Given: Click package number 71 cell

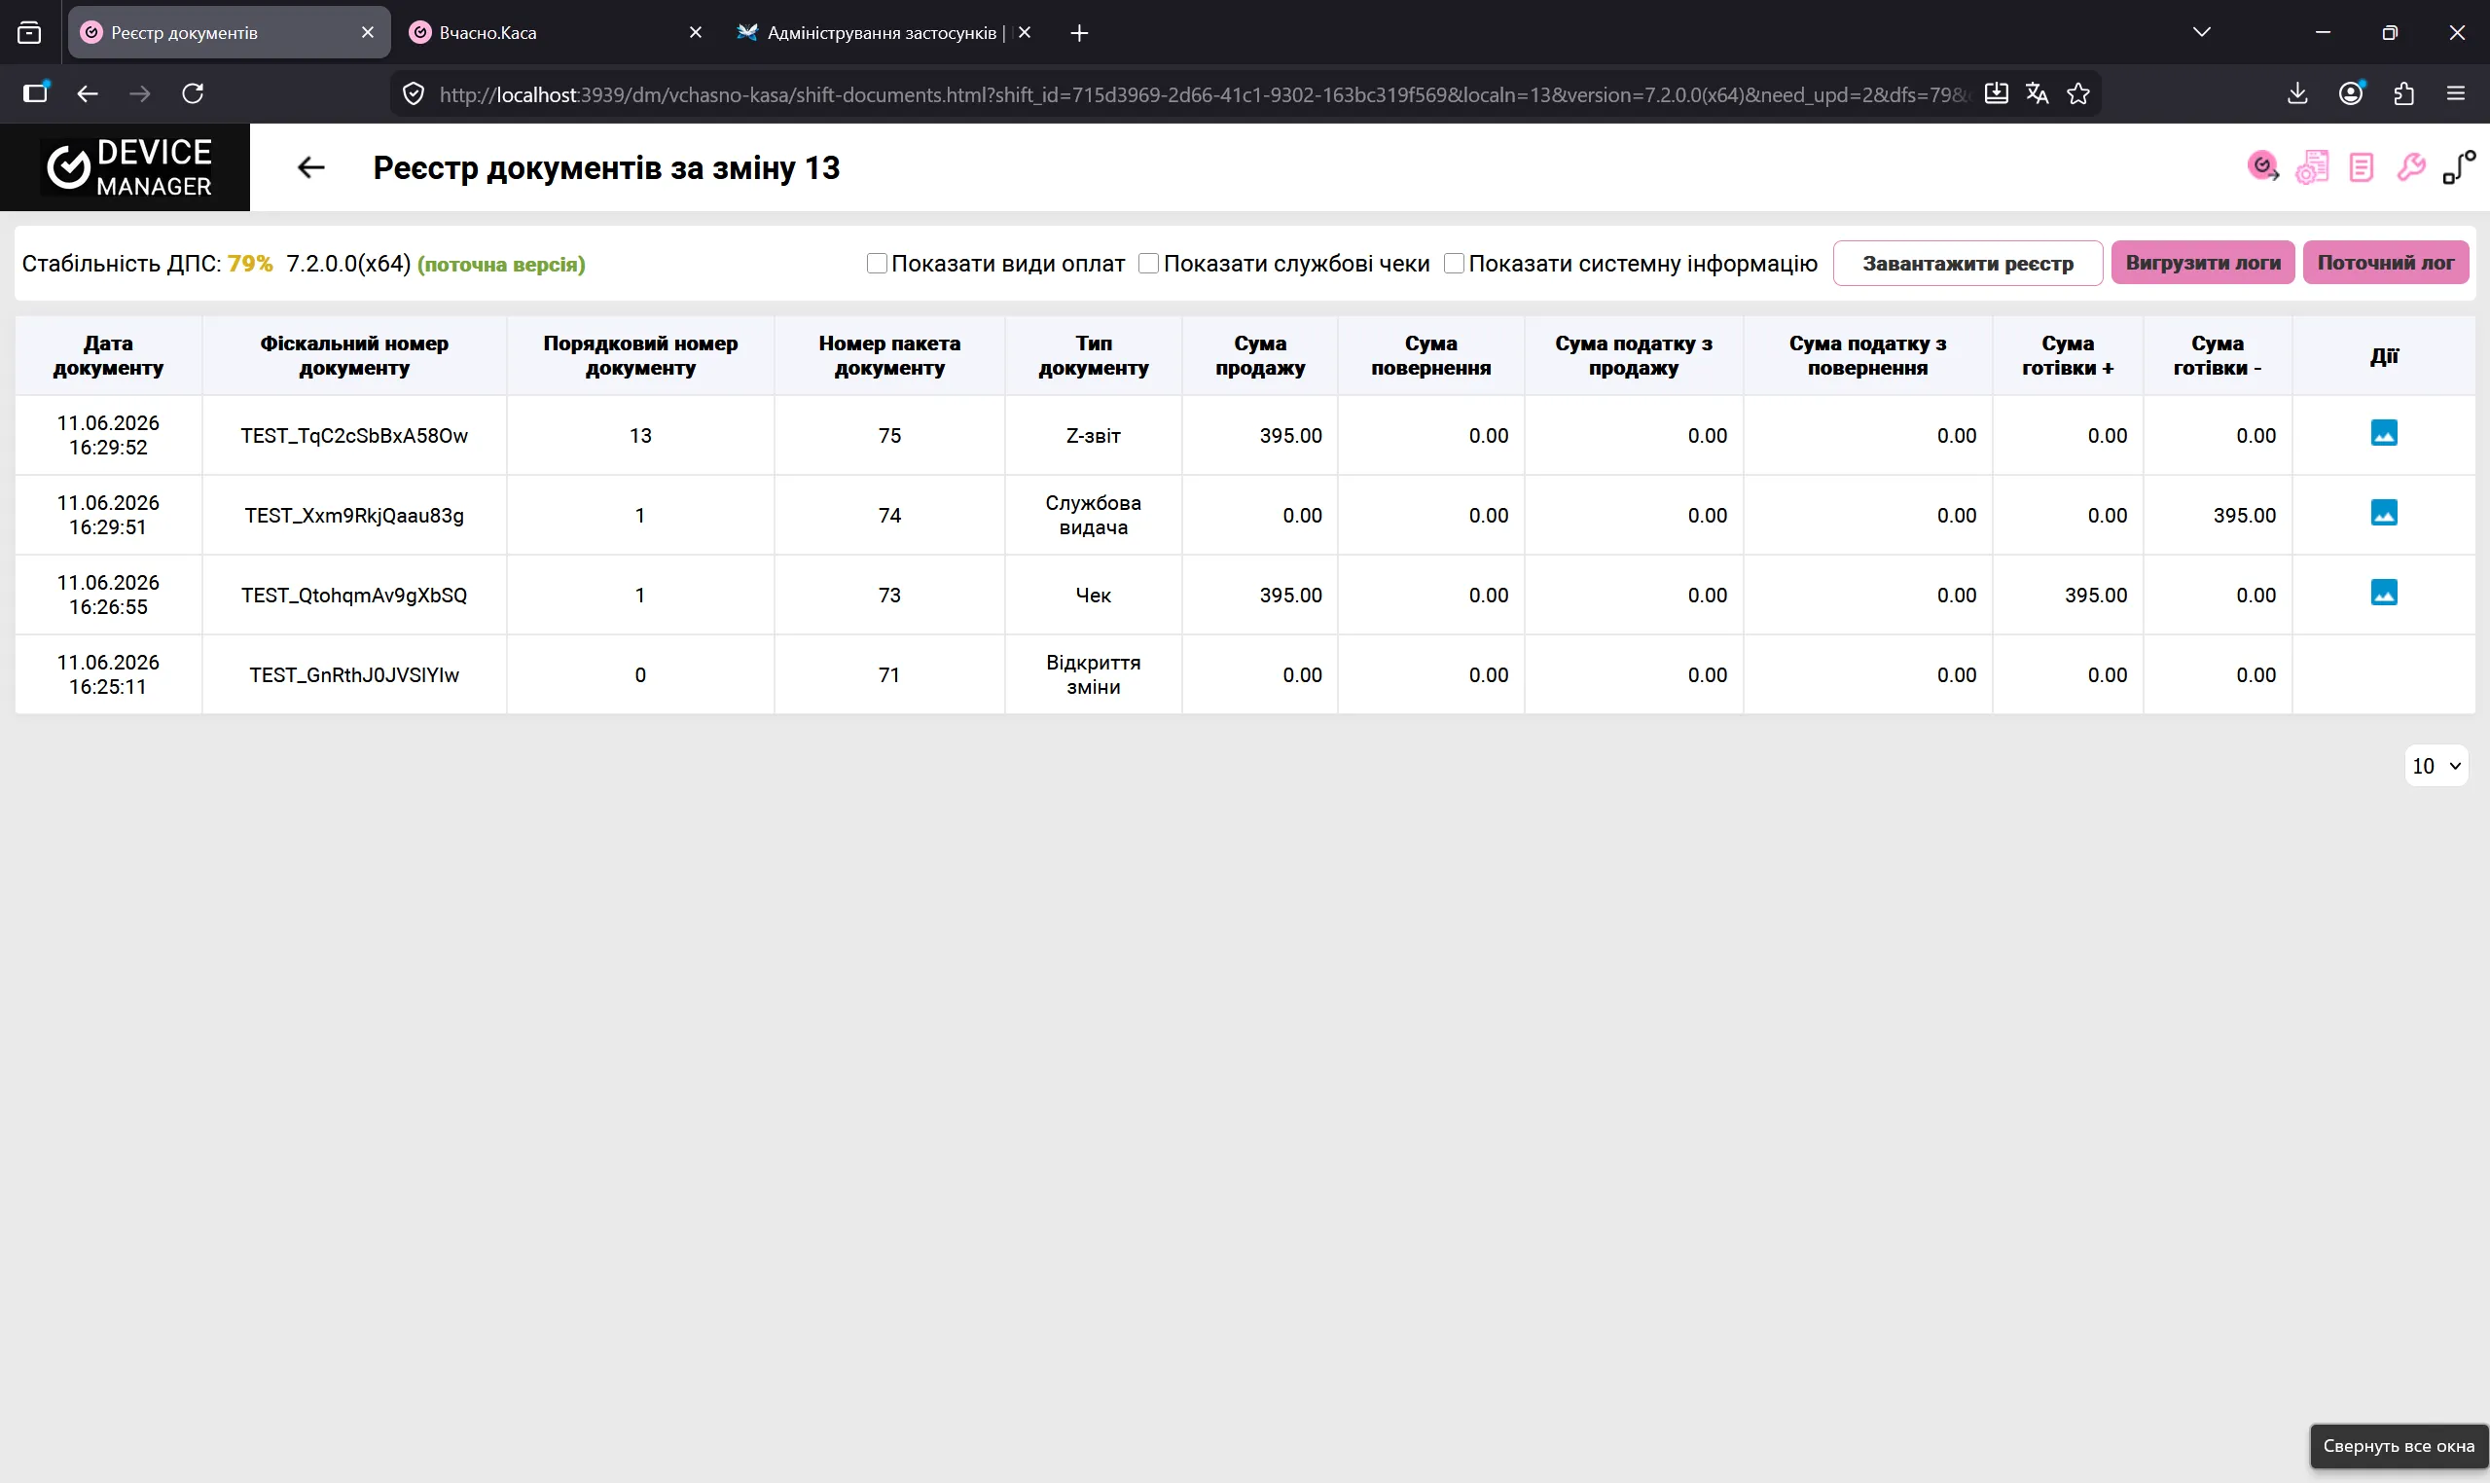Looking at the screenshot, I should click(889, 675).
